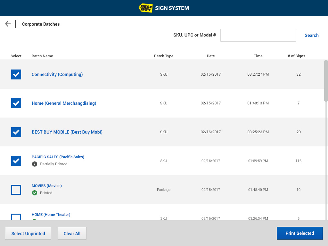This screenshot has width=328, height=246.
Task: Click the vertical scrollbar thumb of batch list
Action: 326,81
